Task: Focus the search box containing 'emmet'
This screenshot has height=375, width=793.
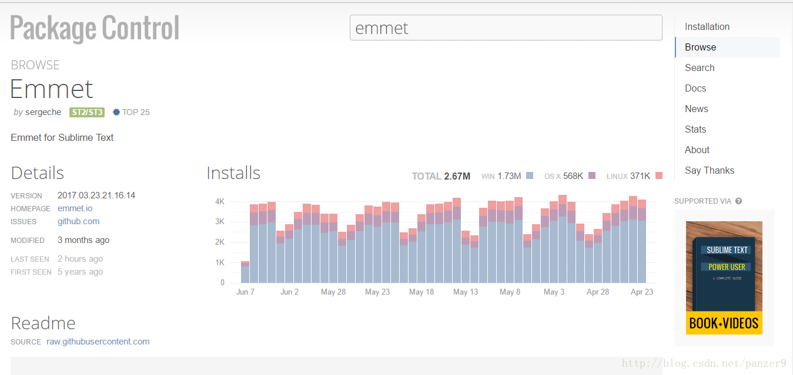Action: (x=506, y=28)
